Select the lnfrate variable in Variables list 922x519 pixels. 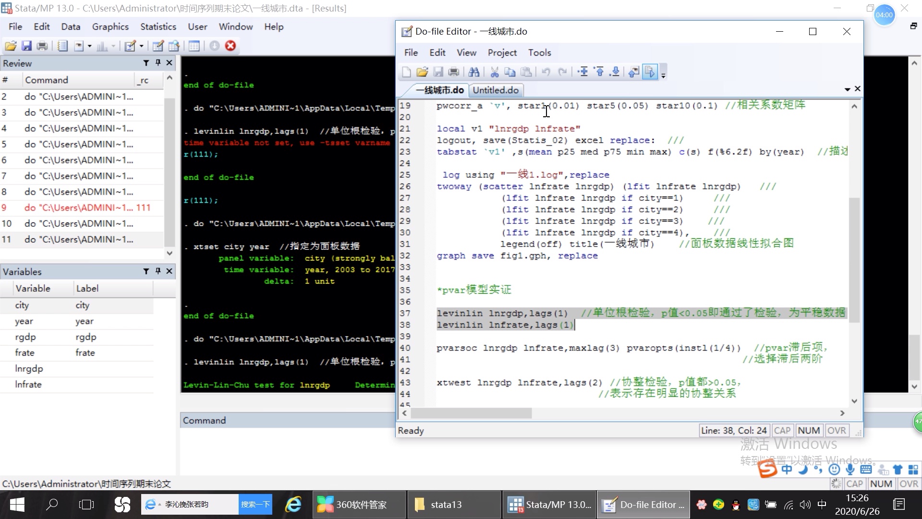(28, 384)
